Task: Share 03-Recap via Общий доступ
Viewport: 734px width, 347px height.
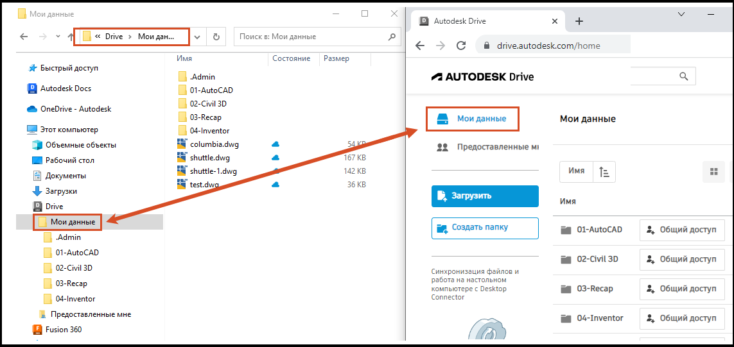Action: 682,289
